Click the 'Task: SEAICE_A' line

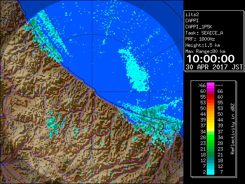click(204, 33)
